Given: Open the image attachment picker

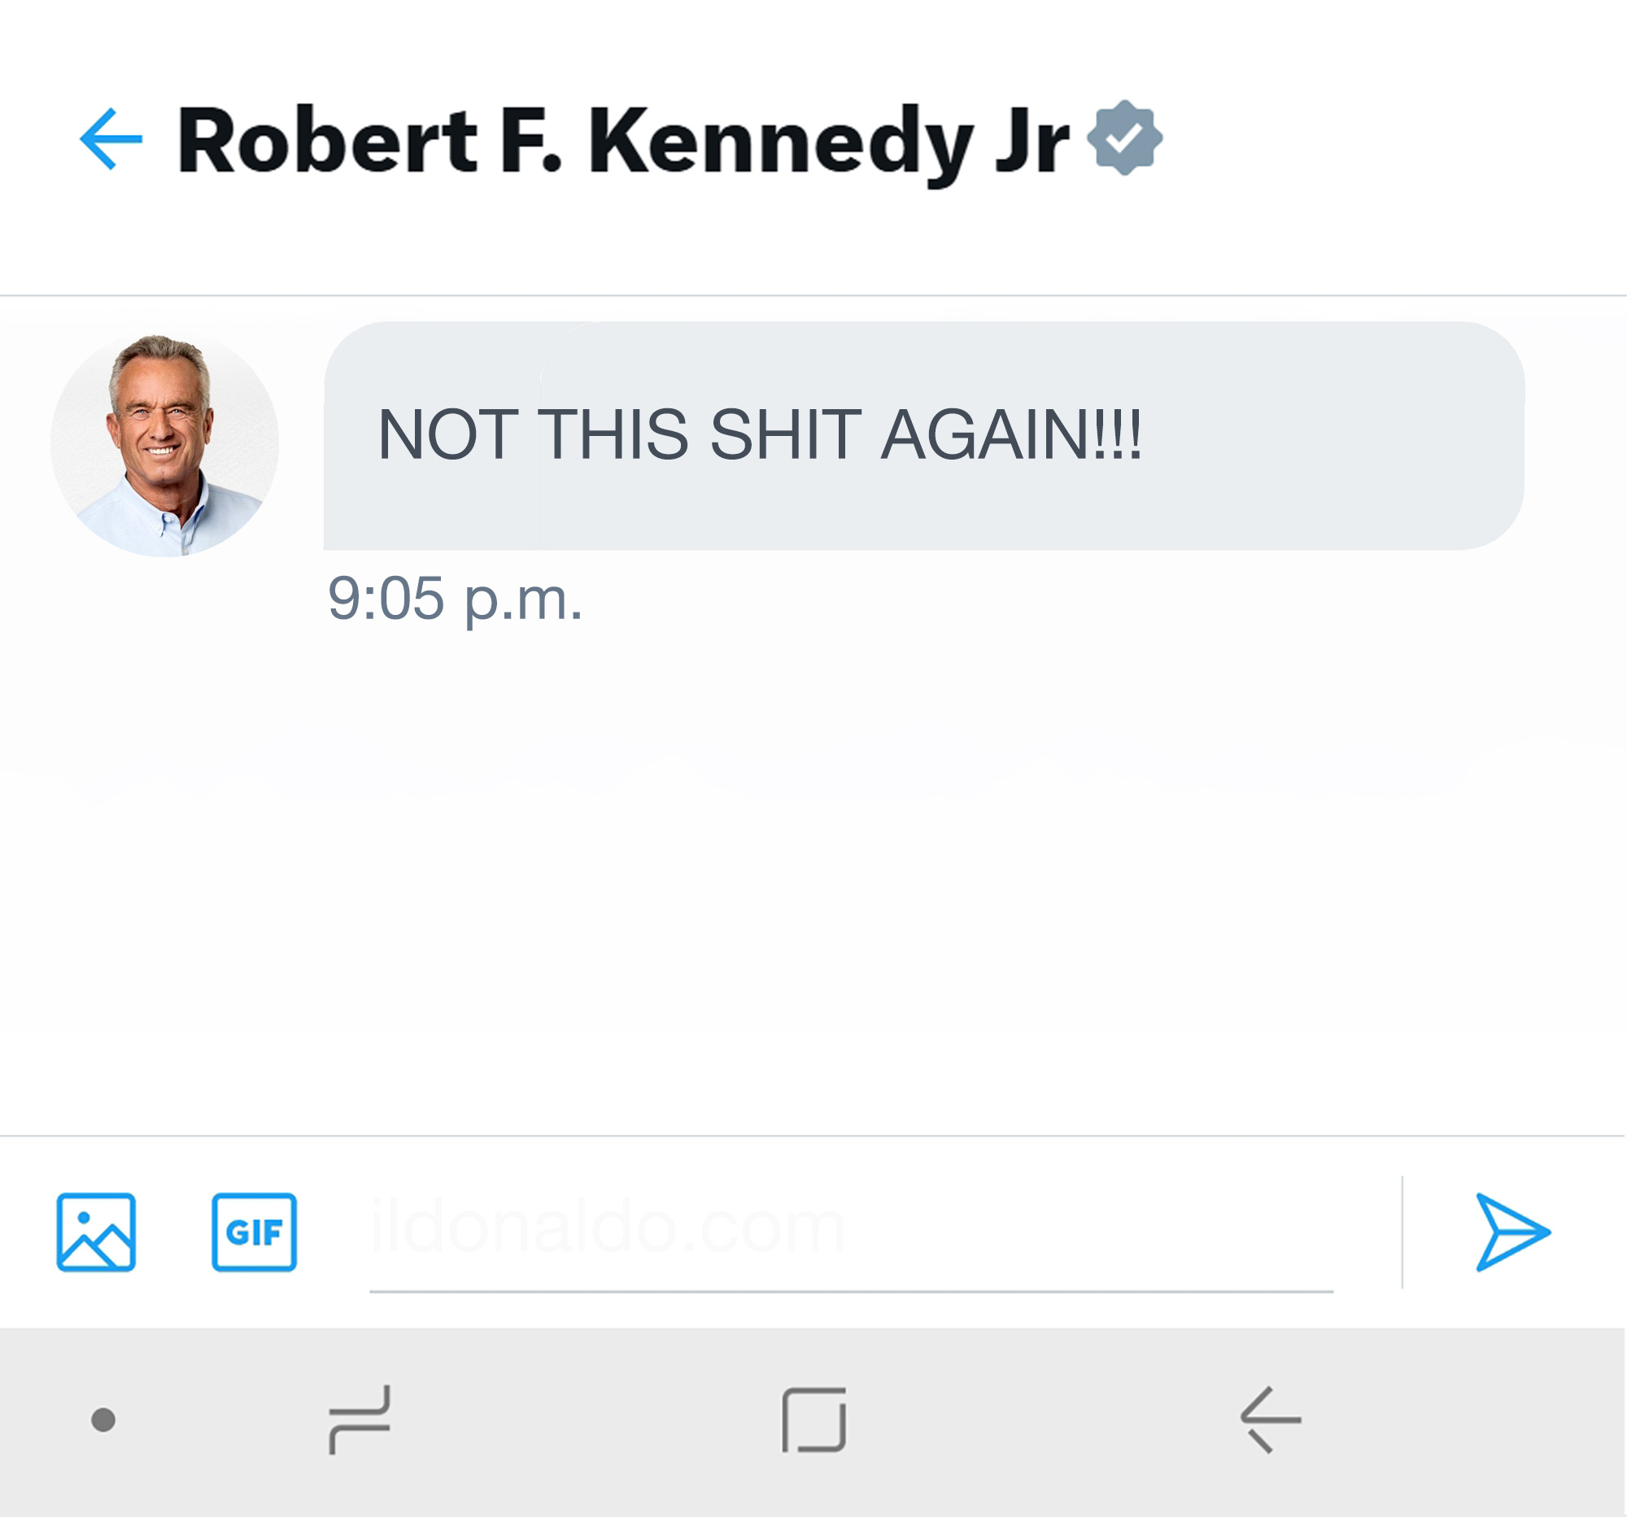Looking at the screenshot, I should tap(96, 1231).
